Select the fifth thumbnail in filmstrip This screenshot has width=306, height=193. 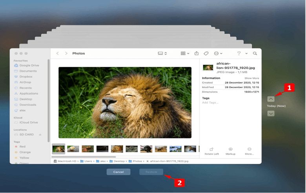[x=117, y=149]
